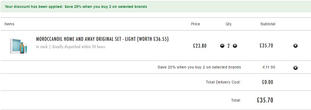
Task: Decrease quantity with the minus icon
Action: click(x=222, y=46)
